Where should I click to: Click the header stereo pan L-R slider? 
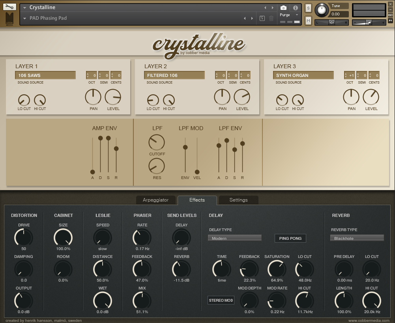point(331,22)
